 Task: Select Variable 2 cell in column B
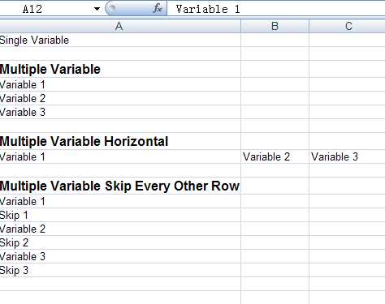(x=275, y=156)
